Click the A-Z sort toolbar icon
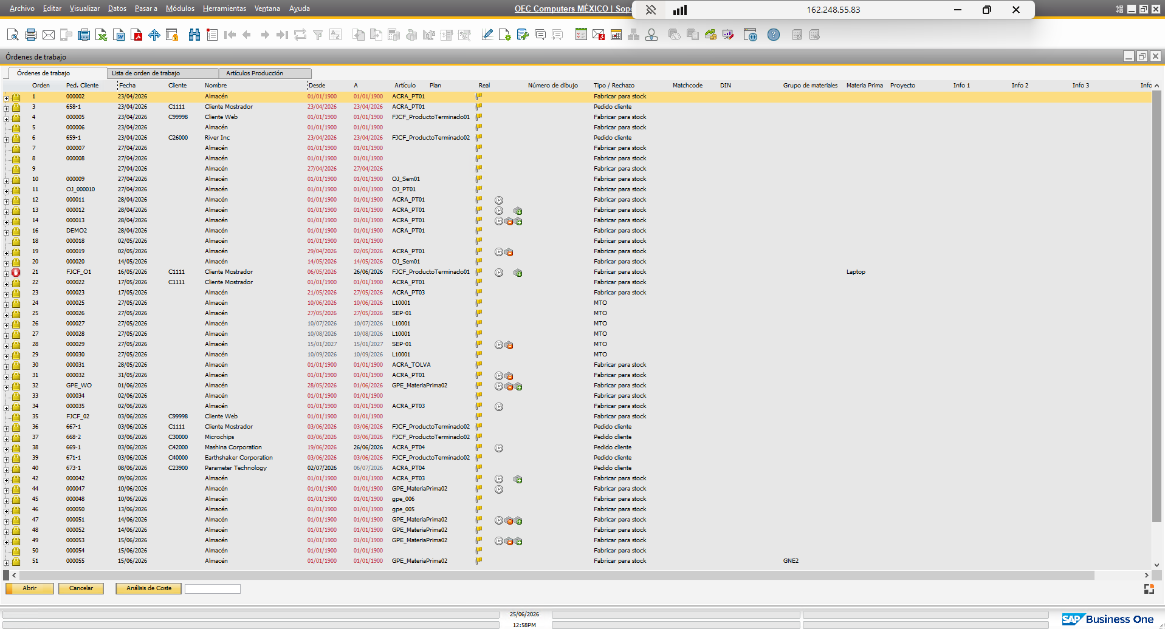Image resolution: width=1165 pixels, height=629 pixels. coord(335,35)
